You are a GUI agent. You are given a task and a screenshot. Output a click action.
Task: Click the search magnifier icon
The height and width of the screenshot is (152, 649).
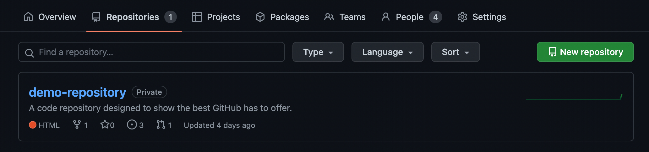point(29,53)
